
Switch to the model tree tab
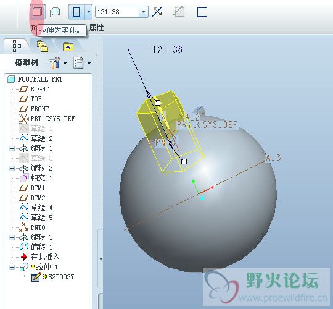tap(17, 46)
